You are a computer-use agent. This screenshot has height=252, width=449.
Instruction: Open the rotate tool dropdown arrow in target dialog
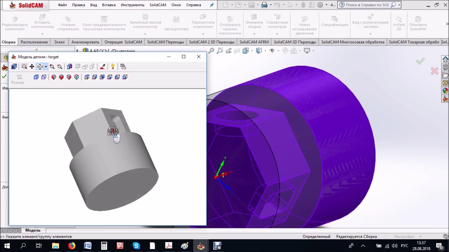46,67
